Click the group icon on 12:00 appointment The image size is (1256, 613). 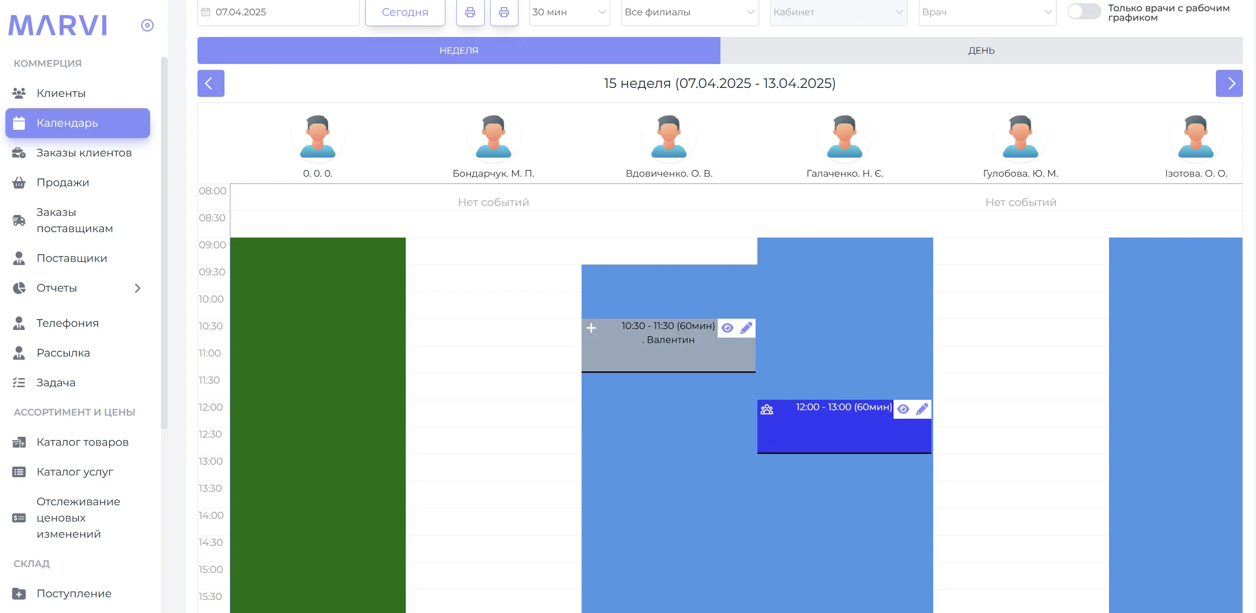click(767, 409)
